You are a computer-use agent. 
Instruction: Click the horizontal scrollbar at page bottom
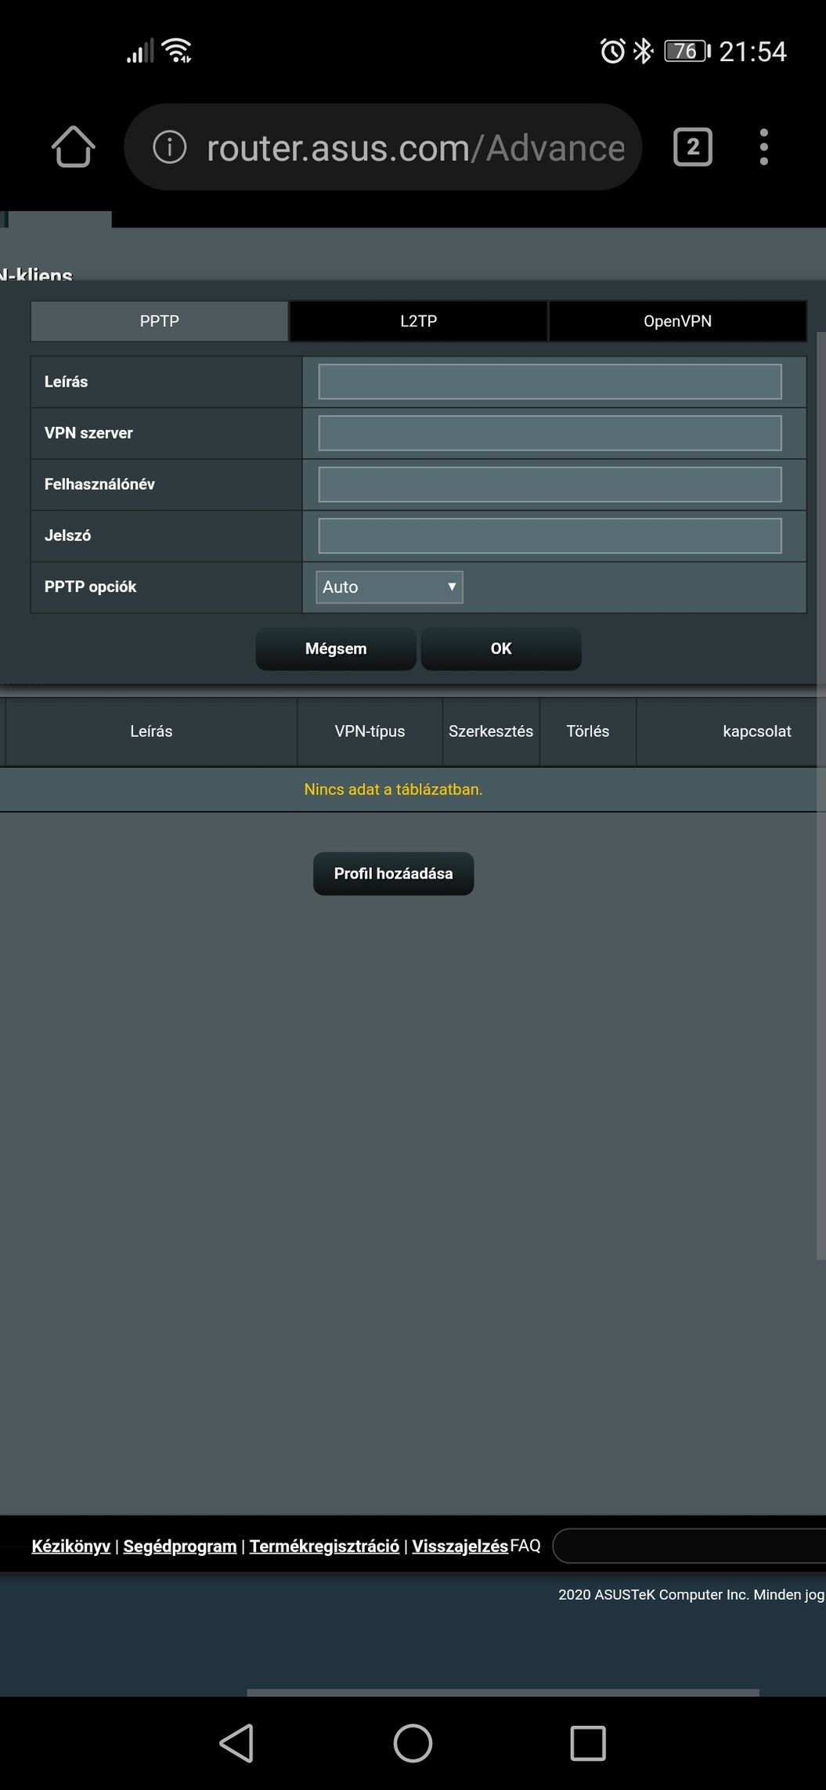click(503, 1692)
